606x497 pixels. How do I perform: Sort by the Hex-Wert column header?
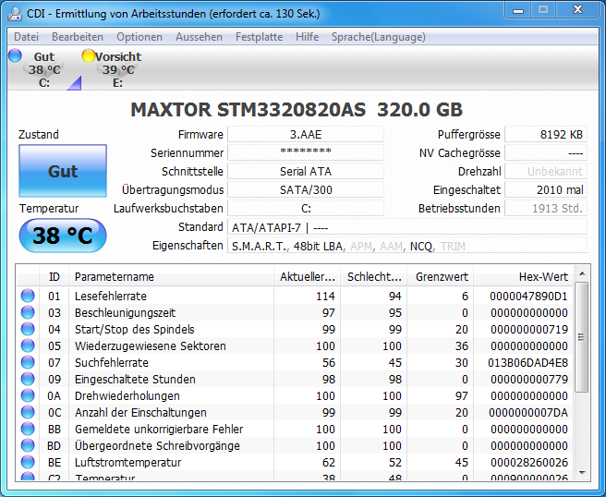point(524,277)
